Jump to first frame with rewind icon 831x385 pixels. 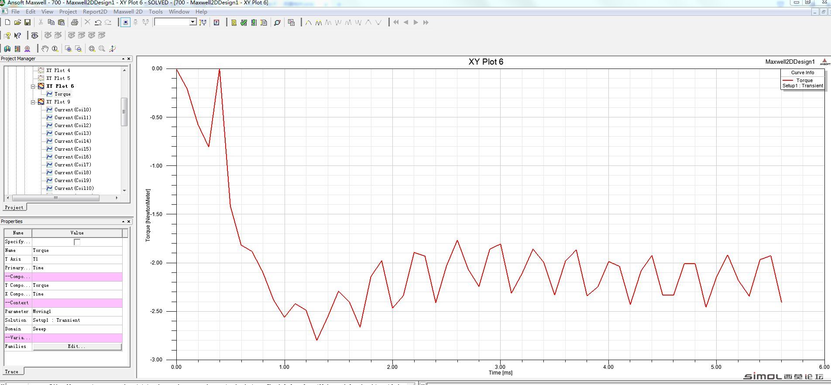point(396,22)
